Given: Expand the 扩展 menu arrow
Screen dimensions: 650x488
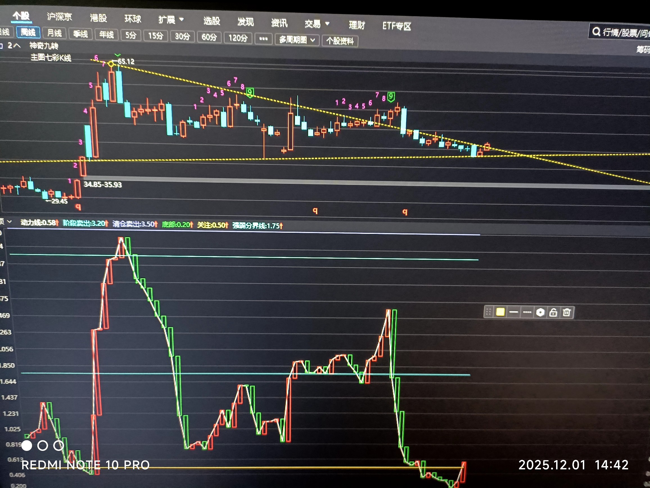Looking at the screenshot, I should tap(182, 20).
